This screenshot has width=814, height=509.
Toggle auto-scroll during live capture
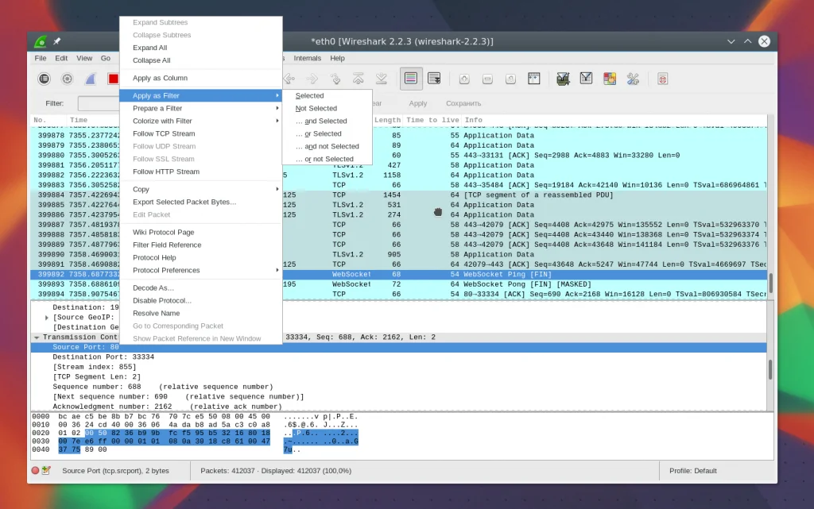434,79
